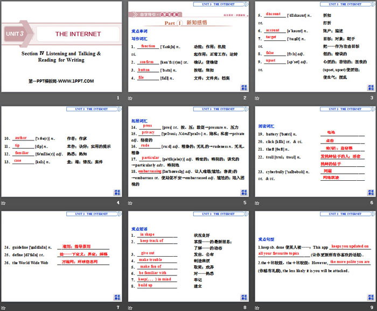377x311 pixels.
Task: Click the 'Part I' heading on slide 2
Action: coord(174,23)
